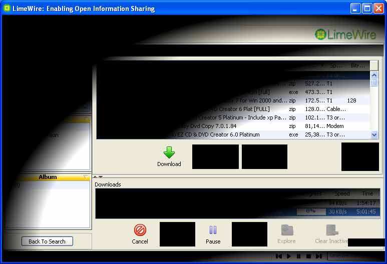Click the 128 bitrate cell

point(351,100)
